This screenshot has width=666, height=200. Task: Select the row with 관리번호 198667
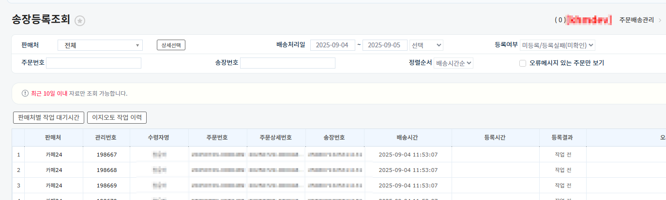pos(106,155)
